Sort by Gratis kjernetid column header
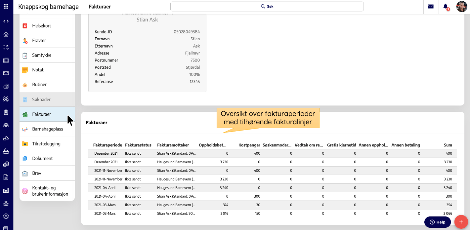This screenshot has width=470, height=230. pos(342,145)
